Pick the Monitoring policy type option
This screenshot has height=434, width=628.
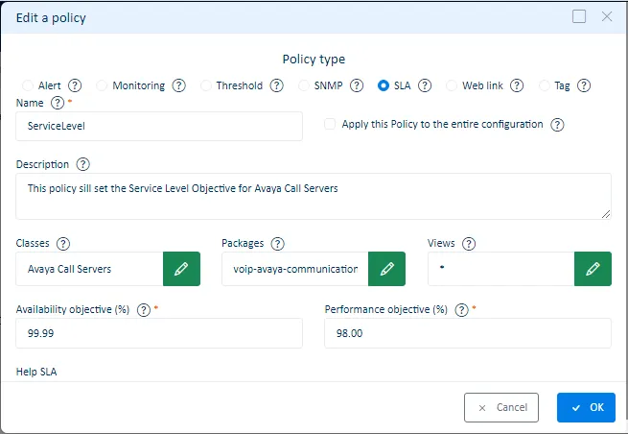click(103, 85)
